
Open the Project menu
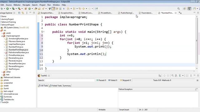click(x=42, y=5)
